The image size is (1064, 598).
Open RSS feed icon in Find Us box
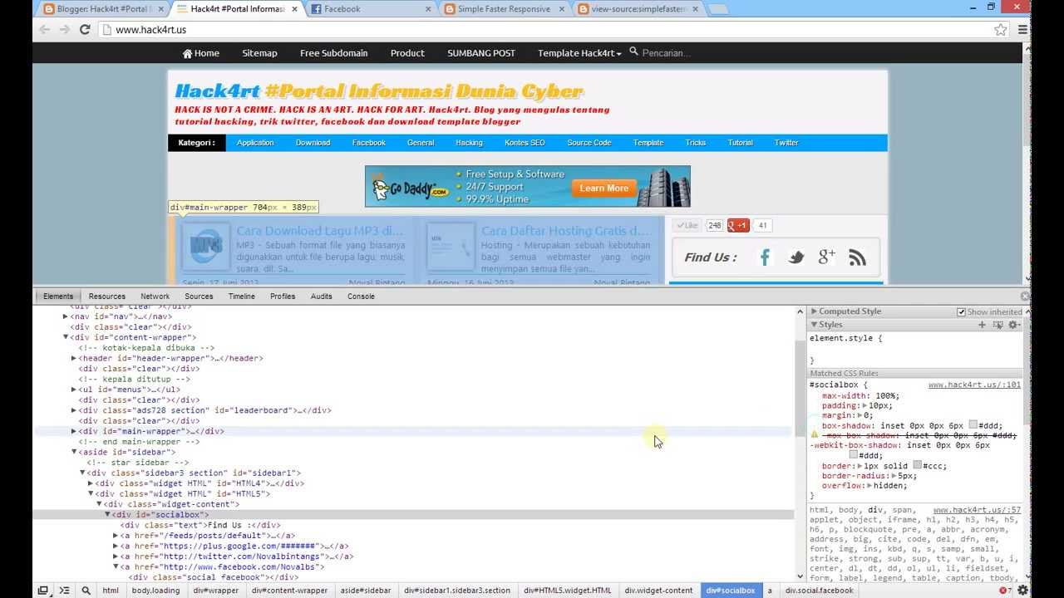pyautogui.click(x=857, y=257)
